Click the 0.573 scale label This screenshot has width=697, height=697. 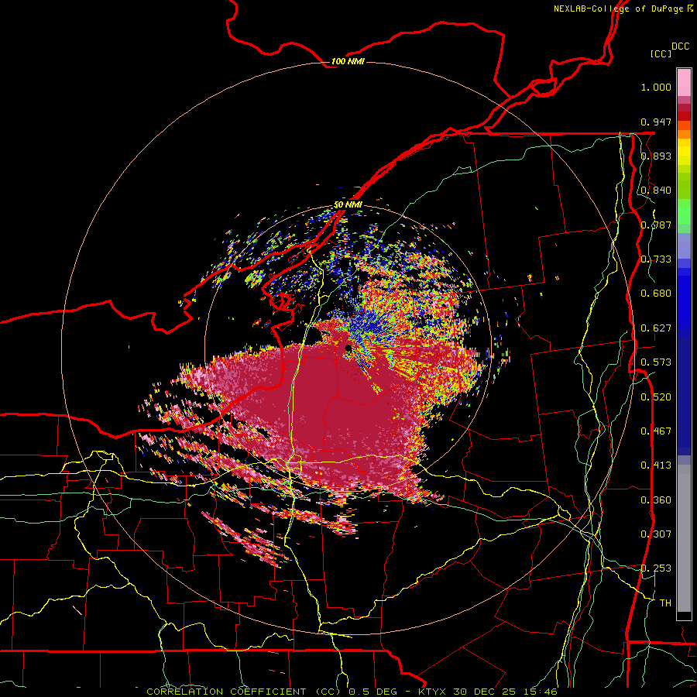656,362
